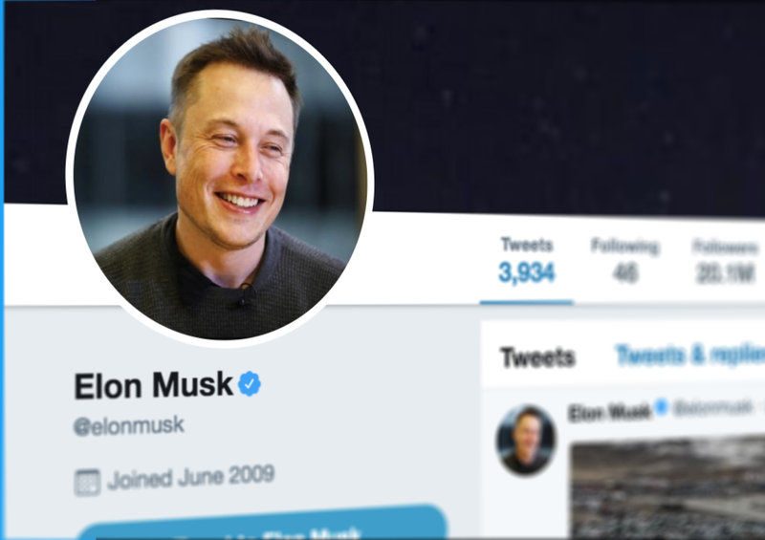Image resolution: width=765 pixels, height=540 pixels.
Task: Open the Followers list showing 20.1M
Action: 726,263
